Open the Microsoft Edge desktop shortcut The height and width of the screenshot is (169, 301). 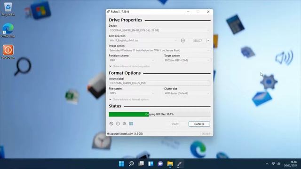[x=8, y=31]
